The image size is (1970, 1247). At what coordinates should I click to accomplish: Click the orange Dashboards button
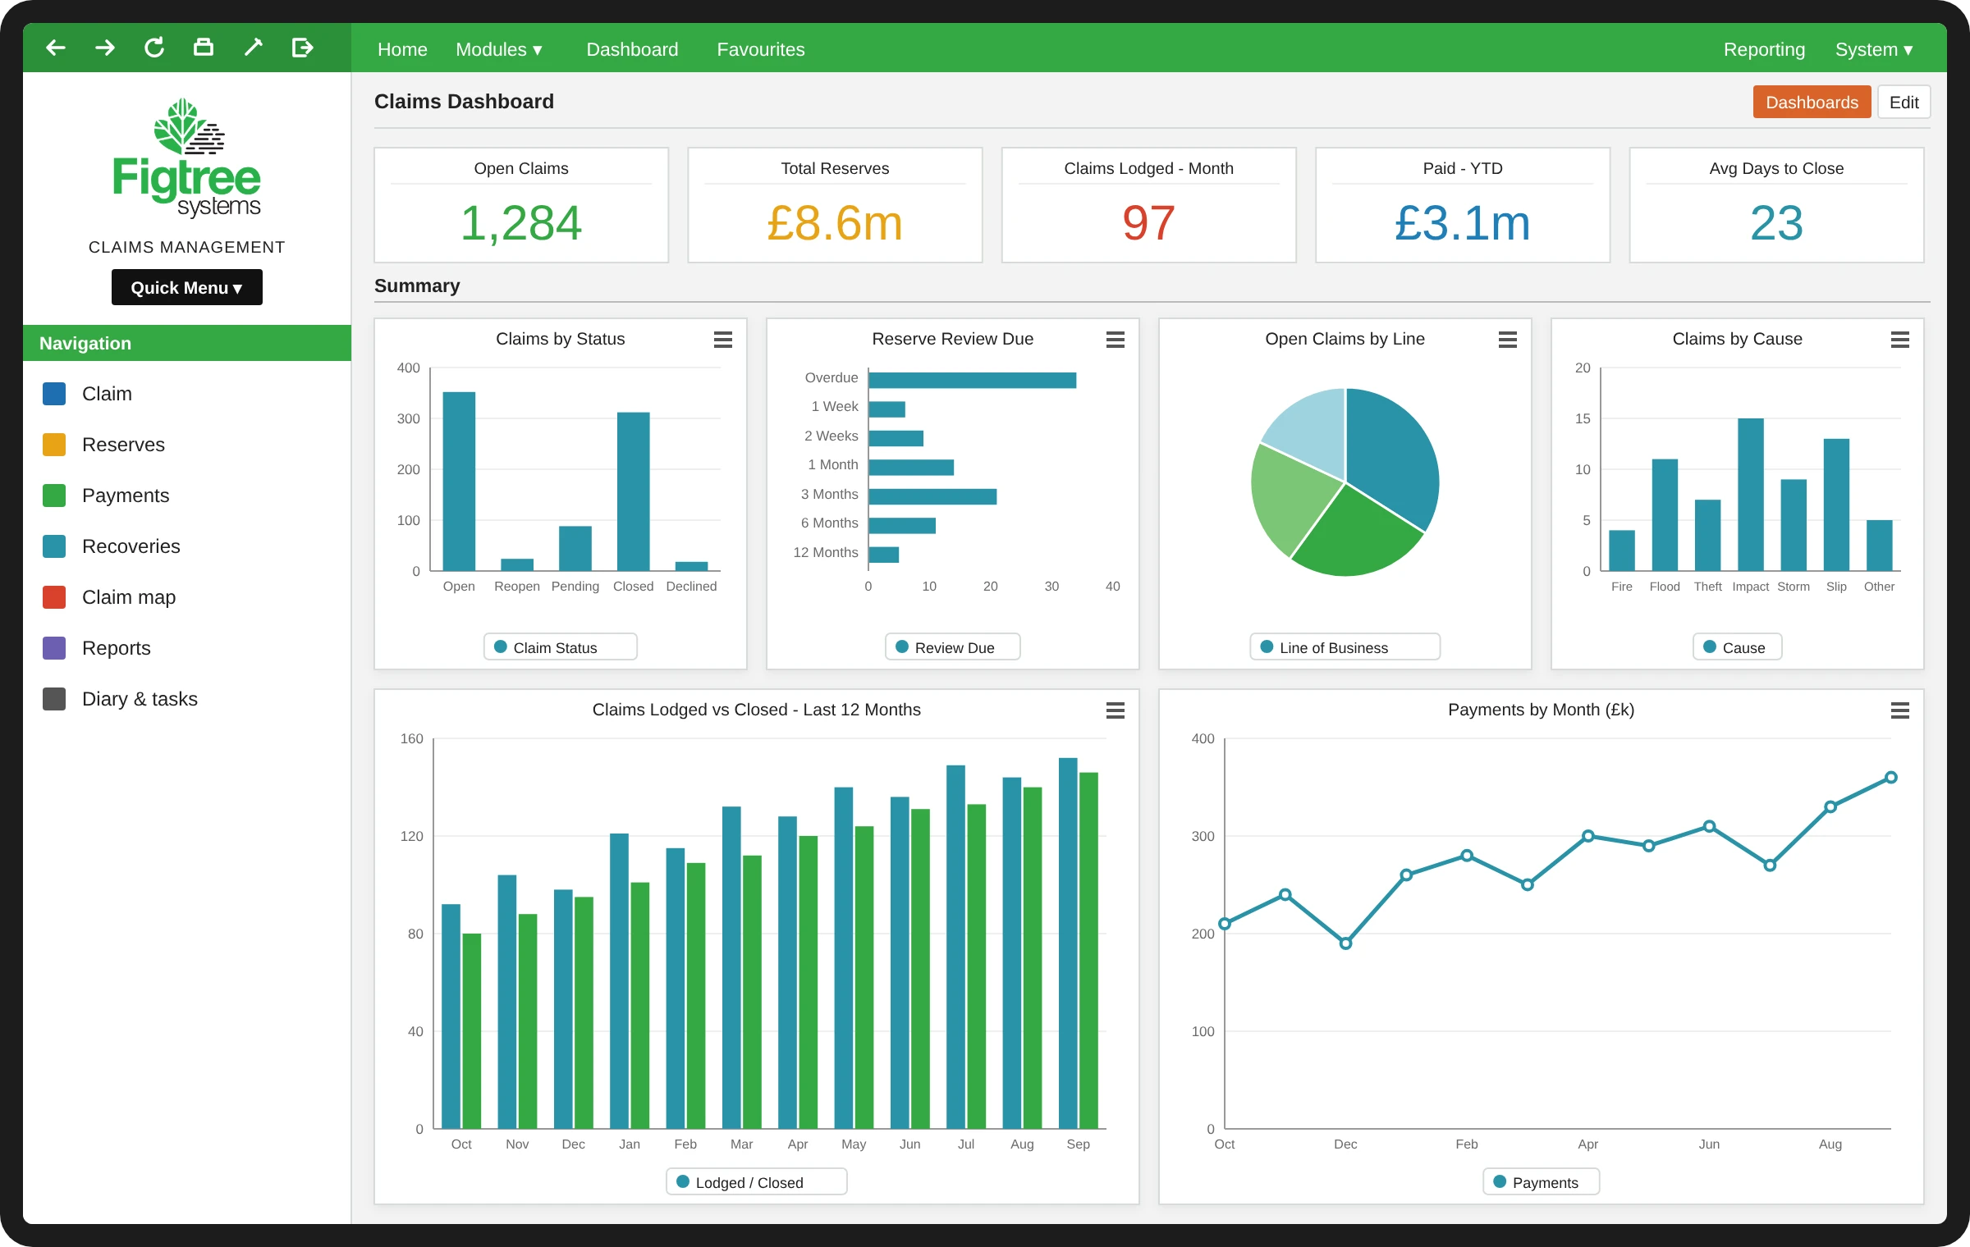(x=1812, y=102)
